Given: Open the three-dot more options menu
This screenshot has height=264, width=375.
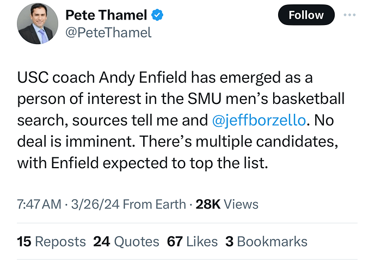Looking at the screenshot, I should (349, 15).
